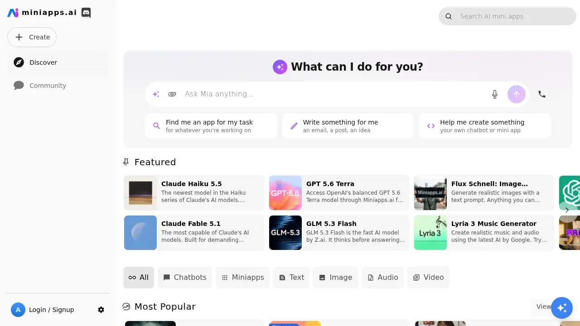Open Discover in the sidebar

click(x=58, y=62)
